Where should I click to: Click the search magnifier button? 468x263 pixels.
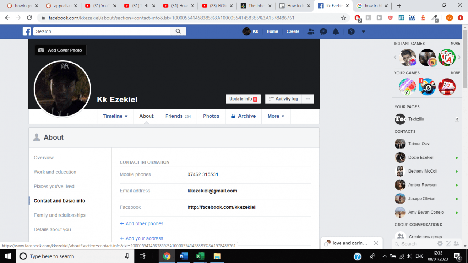point(178,31)
